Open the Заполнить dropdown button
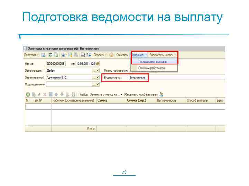 click(139, 55)
